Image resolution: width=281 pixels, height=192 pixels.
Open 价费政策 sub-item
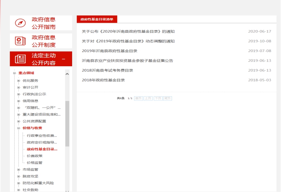35,156
